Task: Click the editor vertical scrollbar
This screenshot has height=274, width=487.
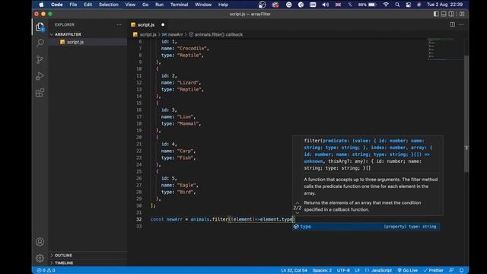Action: pos(466,113)
